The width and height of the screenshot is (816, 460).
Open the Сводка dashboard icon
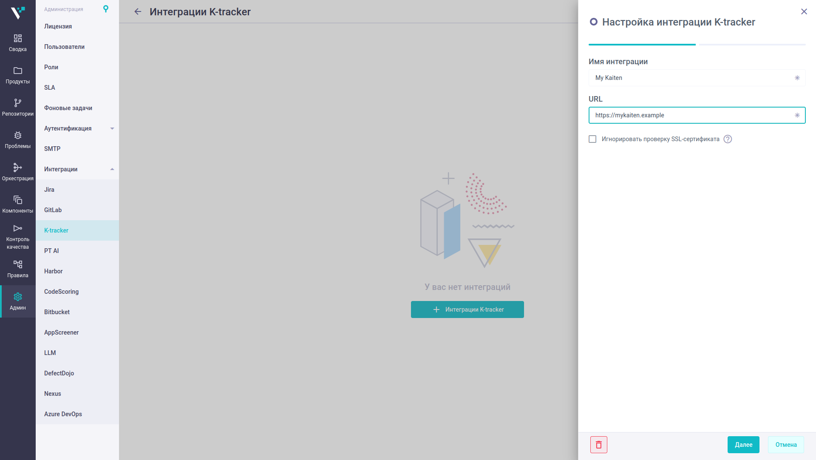(17, 43)
